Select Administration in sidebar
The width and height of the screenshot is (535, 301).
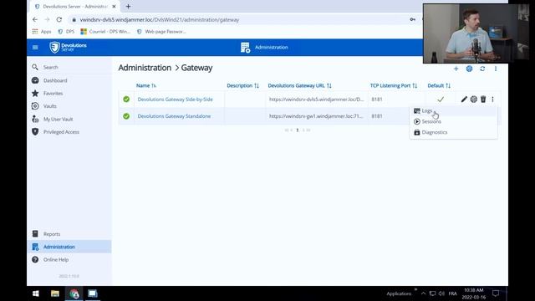69,247
